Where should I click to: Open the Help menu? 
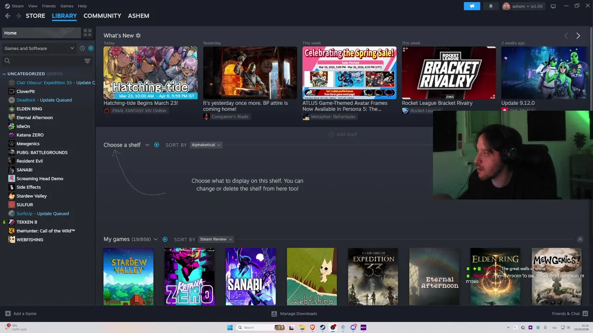[x=82, y=6]
